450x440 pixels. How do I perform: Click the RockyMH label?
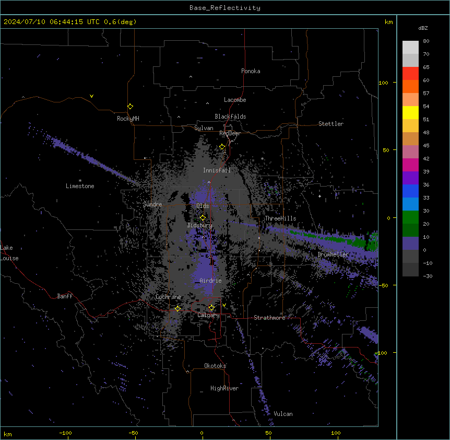click(128, 119)
